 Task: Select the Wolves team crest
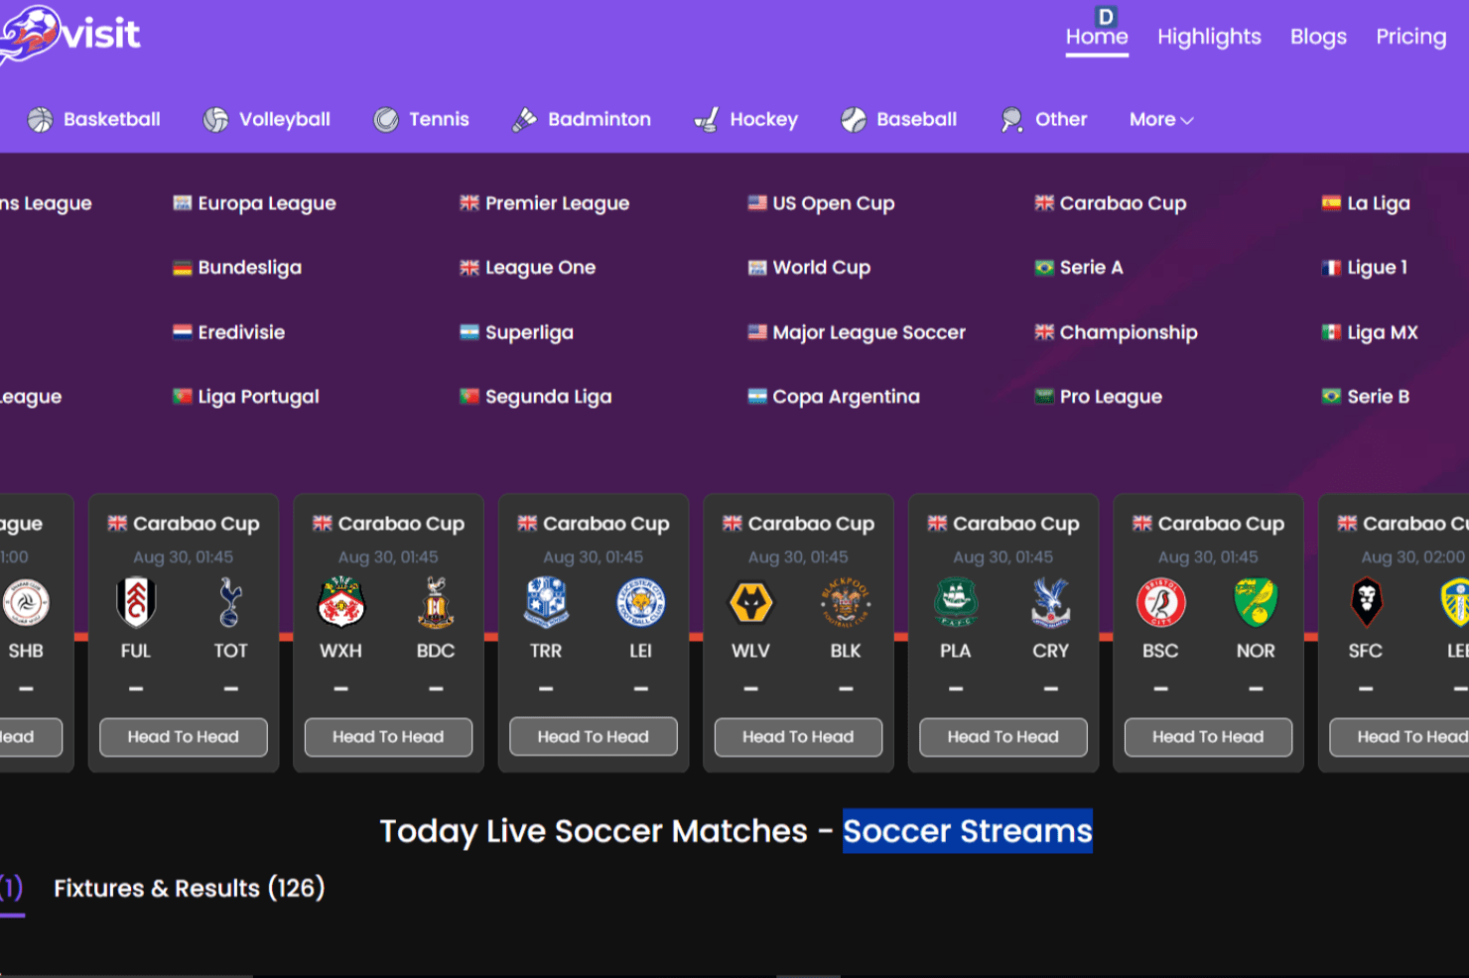point(750,602)
